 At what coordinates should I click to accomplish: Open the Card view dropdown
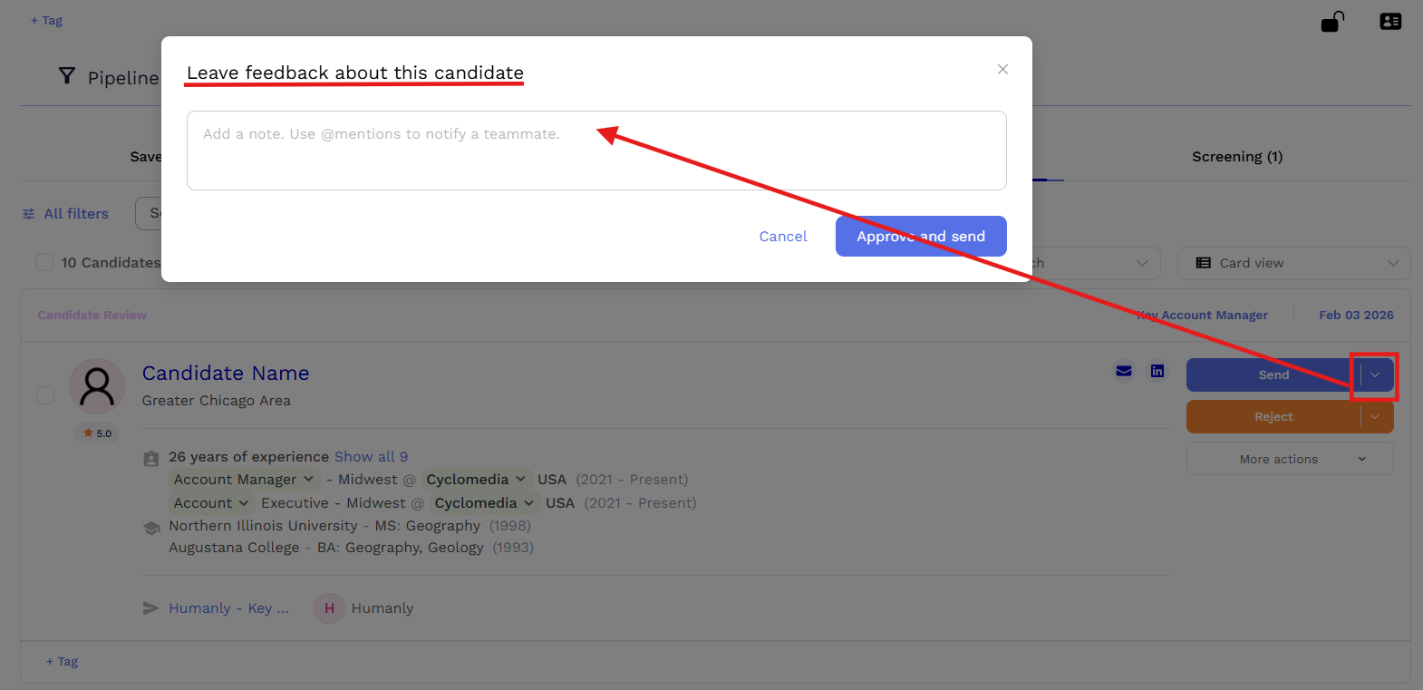click(x=1293, y=263)
